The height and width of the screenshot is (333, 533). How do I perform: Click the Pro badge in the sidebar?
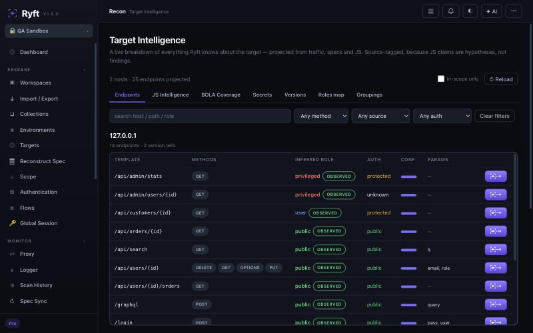tap(13, 323)
